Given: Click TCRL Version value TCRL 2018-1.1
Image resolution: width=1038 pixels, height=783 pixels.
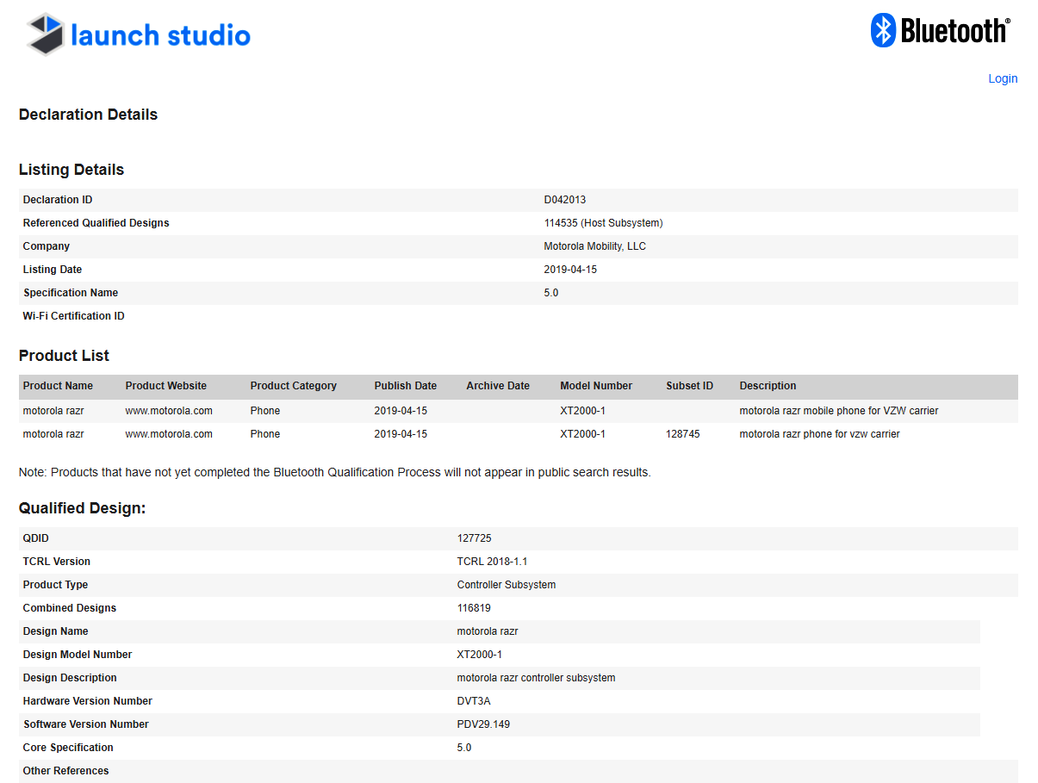Looking at the screenshot, I should tap(492, 562).
